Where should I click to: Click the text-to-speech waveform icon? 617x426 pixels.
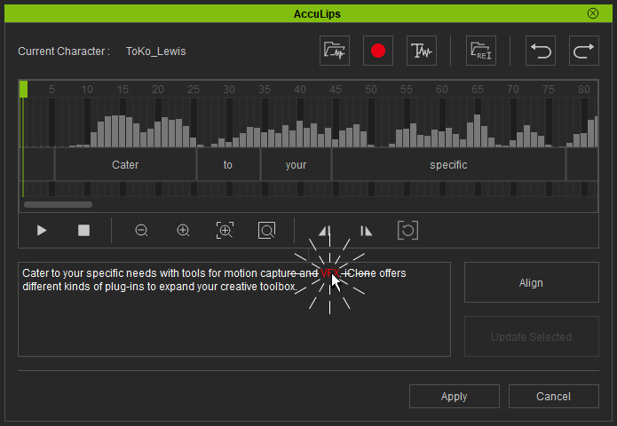pos(421,51)
